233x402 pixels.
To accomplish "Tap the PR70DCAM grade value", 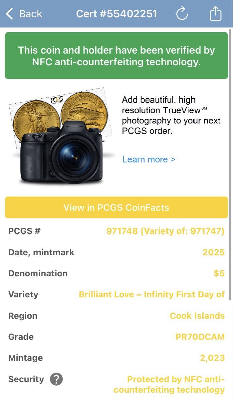I will click(200, 337).
